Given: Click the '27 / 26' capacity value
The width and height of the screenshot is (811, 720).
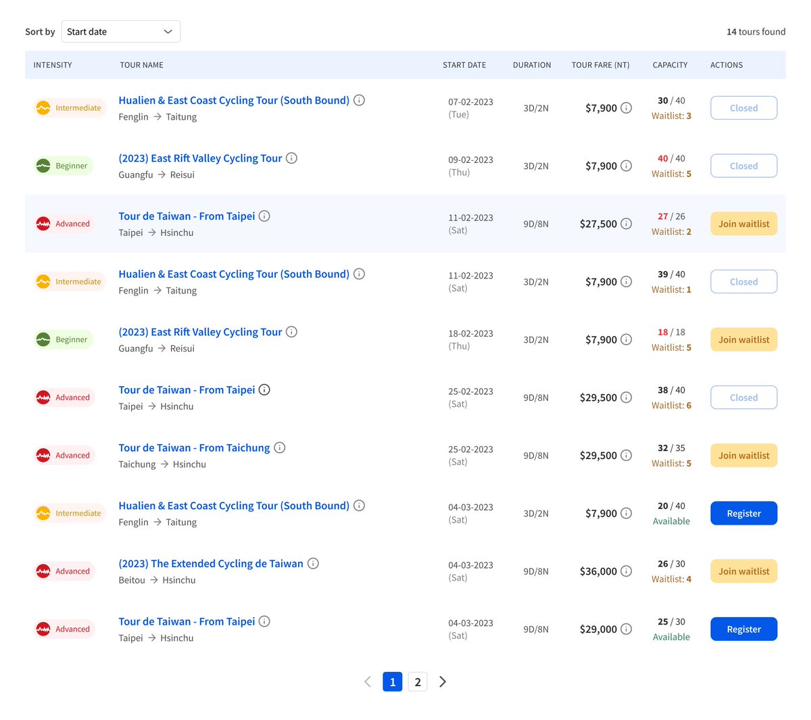Looking at the screenshot, I should 671,216.
